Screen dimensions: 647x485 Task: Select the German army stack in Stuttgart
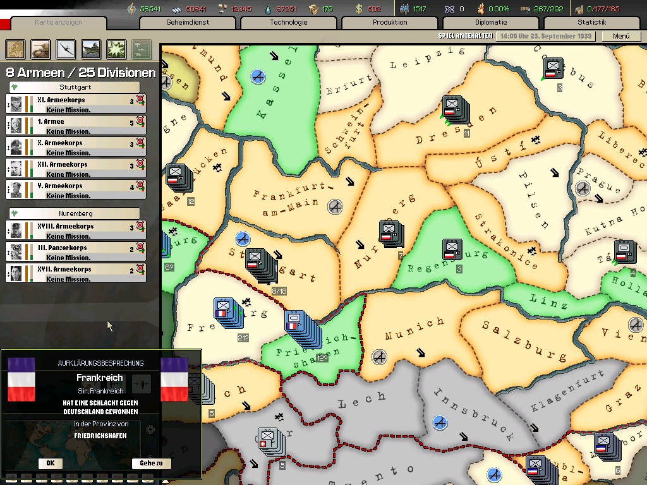point(261,265)
